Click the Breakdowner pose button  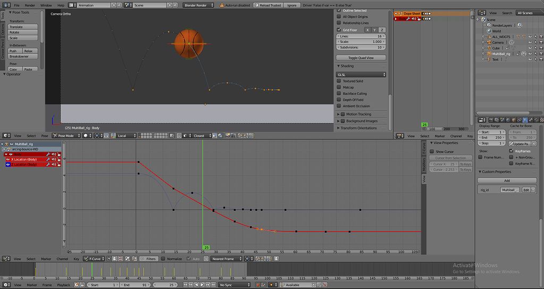(x=23, y=56)
